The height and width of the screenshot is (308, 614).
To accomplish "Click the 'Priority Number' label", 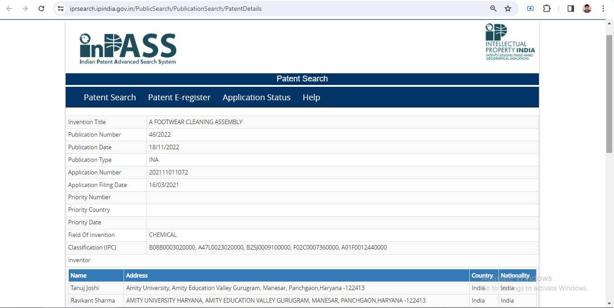I will coord(89,197).
